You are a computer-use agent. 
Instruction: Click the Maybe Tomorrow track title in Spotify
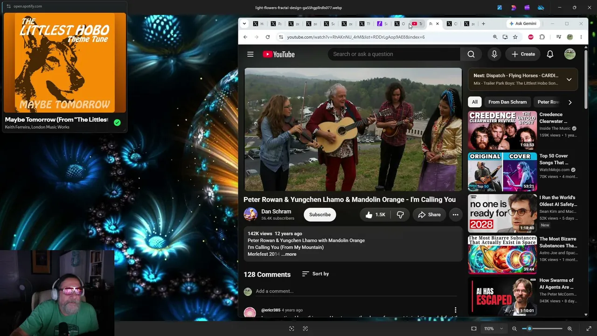[56, 119]
